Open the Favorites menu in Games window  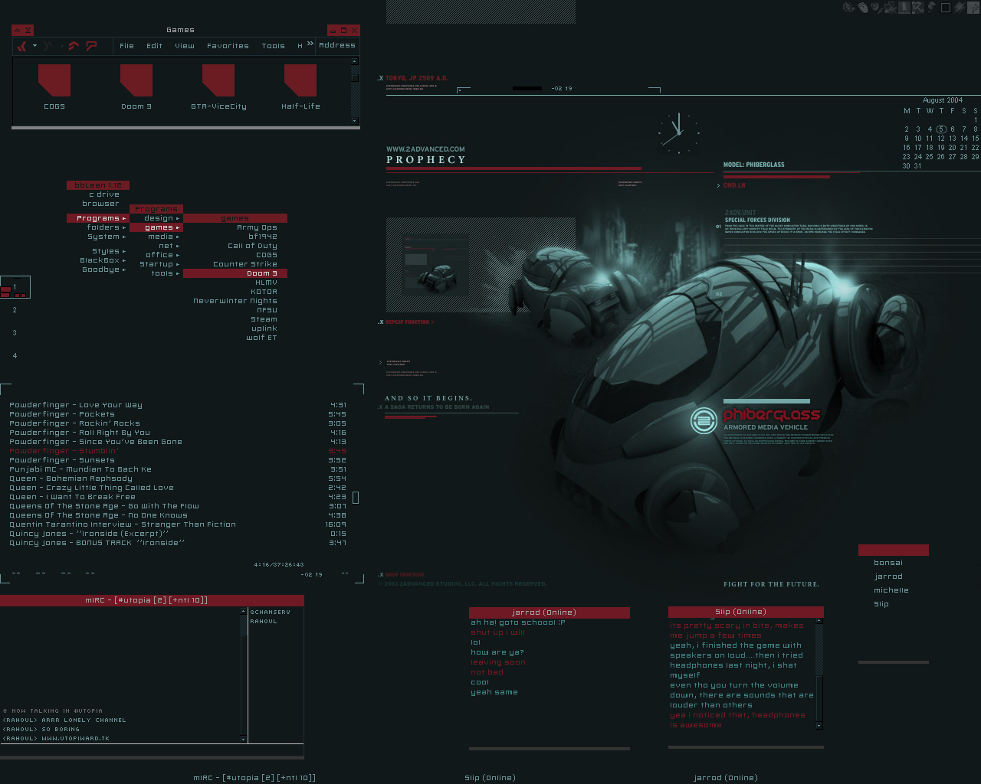coord(228,46)
